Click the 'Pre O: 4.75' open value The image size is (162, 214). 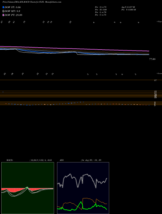point(101,7)
